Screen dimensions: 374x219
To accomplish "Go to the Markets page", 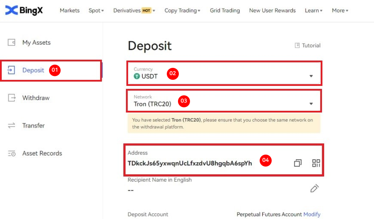I will [70, 10].
